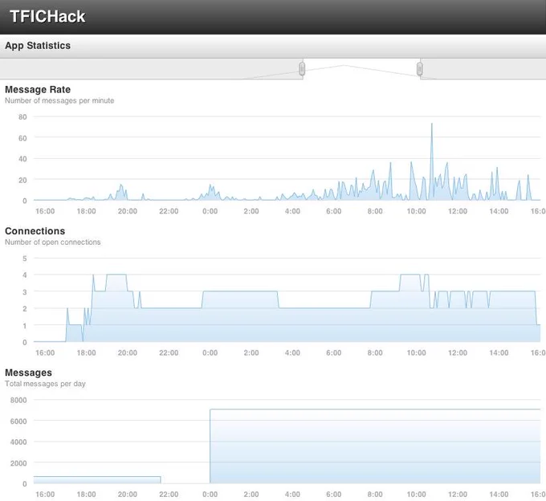Click the 12:00 label under Connections chart
Viewport: 546px width, 501px height.
point(457,353)
